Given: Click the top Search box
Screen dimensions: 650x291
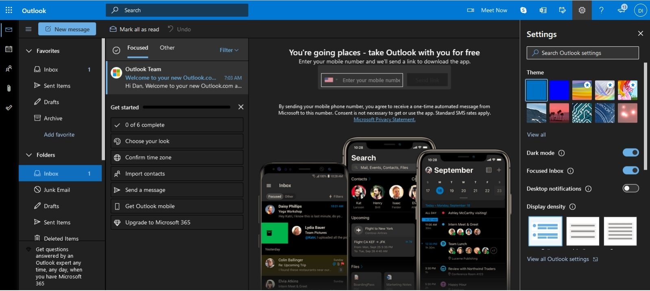Looking at the screenshot, I should click(177, 10).
